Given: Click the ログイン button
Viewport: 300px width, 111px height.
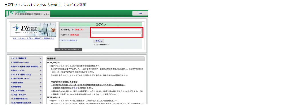Looking at the screenshot, I should [99, 41].
